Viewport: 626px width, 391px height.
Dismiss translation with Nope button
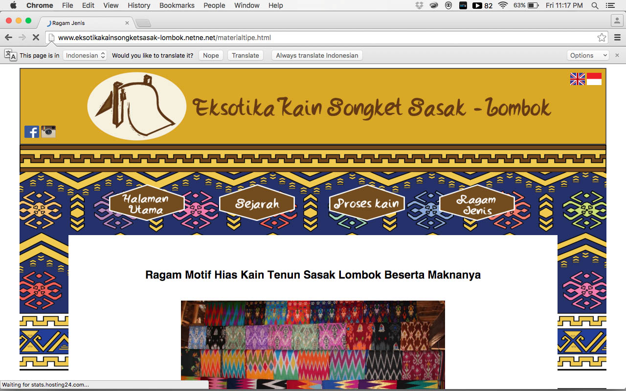(x=211, y=55)
